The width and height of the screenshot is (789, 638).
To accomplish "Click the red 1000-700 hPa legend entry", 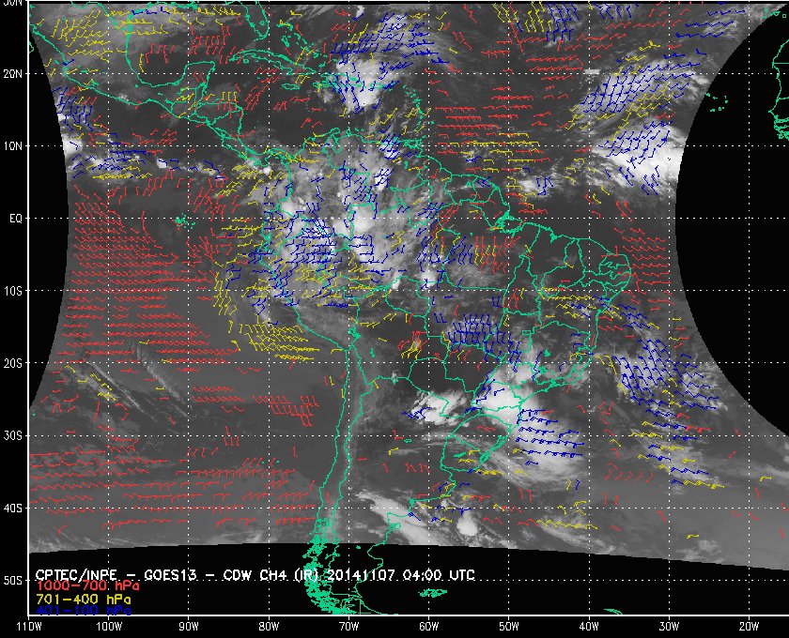I will point(87,586).
